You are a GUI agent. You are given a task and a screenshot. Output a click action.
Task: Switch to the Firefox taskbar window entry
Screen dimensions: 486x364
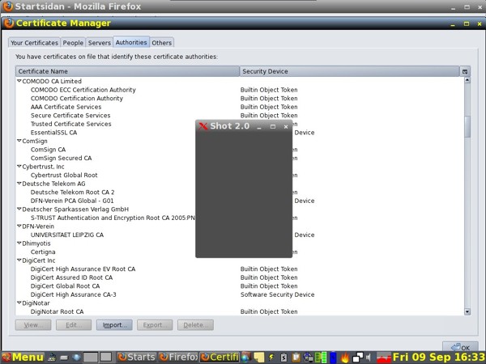(x=178, y=357)
